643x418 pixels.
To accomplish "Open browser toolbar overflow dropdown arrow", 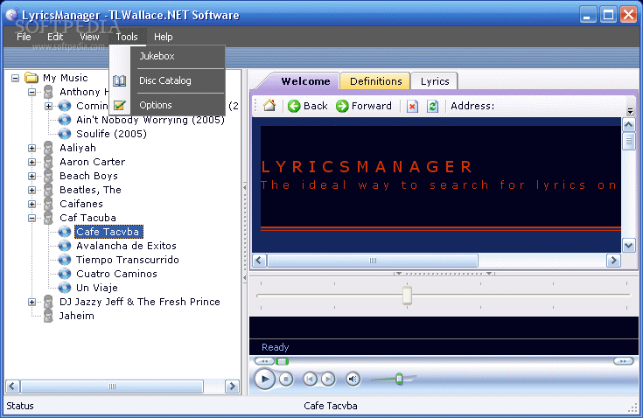I will click(630, 111).
